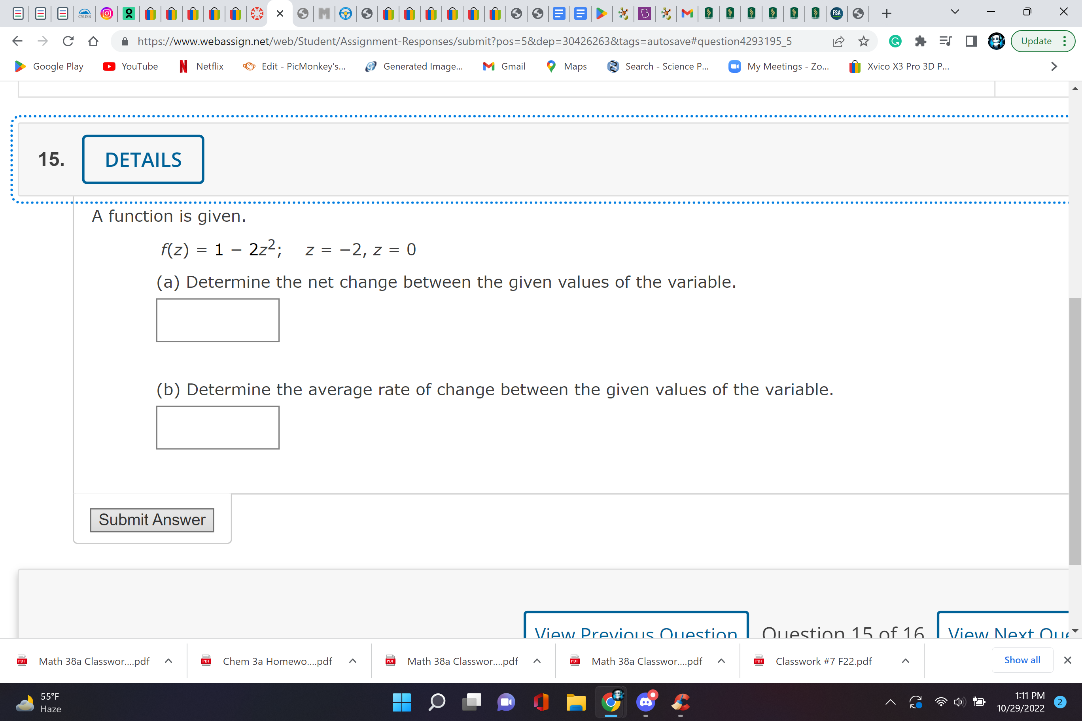This screenshot has width=1082, height=721.
Task: Open Windows Search in the taskbar
Action: click(437, 702)
